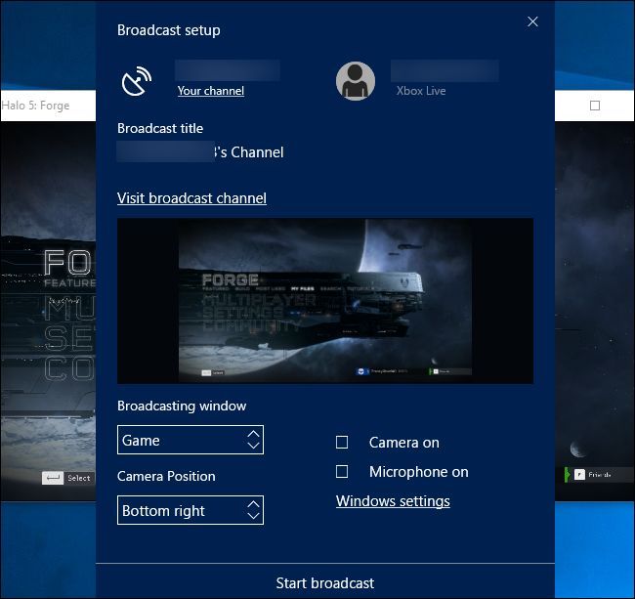Screen dimensions: 635x599
Task: Click the Start broadcast button
Action: (x=325, y=583)
